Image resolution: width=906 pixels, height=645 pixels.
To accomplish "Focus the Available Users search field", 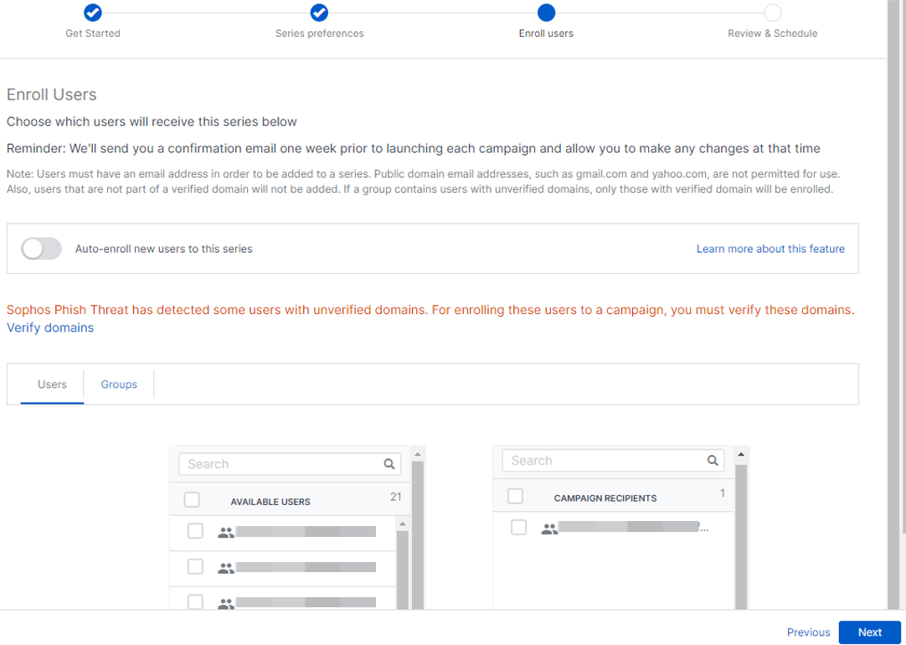I will click(x=281, y=464).
